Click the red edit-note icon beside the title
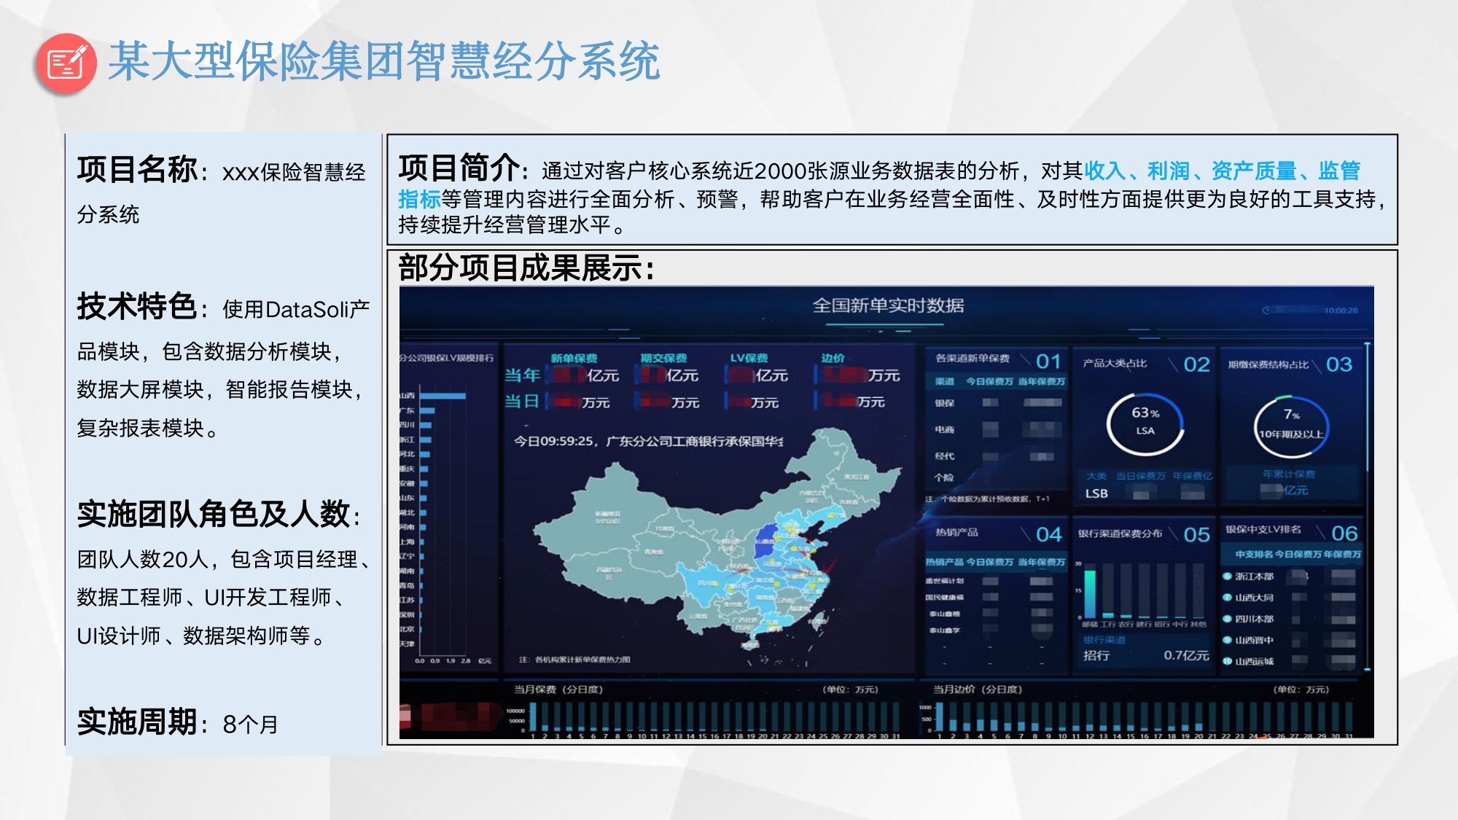The height and width of the screenshot is (820, 1458). click(66, 63)
